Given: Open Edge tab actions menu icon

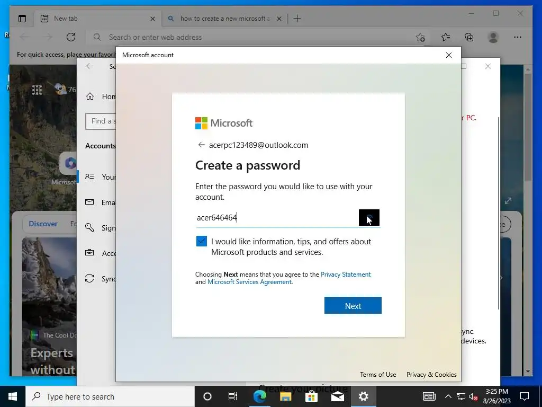Looking at the screenshot, I should pos(22,19).
